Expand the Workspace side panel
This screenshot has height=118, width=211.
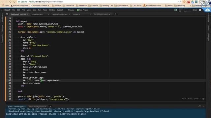click(x=2, y=18)
